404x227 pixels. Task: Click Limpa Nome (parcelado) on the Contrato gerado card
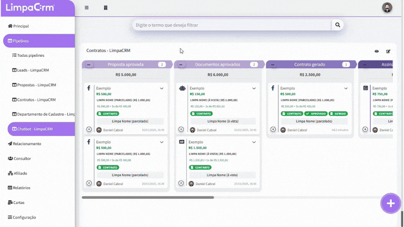click(x=314, y=121)
